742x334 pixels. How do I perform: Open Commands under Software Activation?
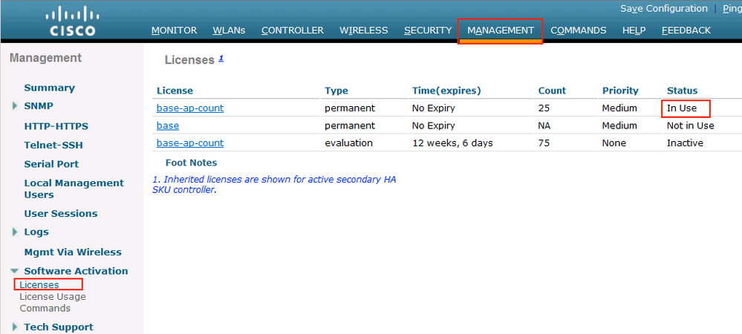tap(45, 309)
